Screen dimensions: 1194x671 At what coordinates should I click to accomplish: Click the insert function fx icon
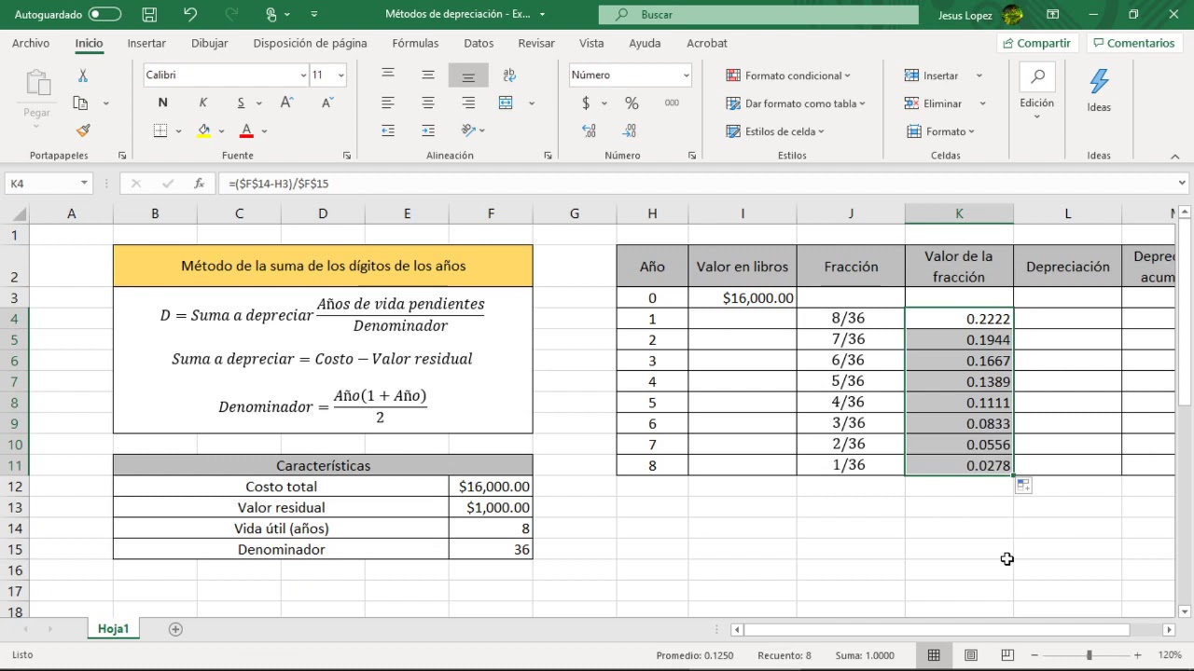pos(199,184)
